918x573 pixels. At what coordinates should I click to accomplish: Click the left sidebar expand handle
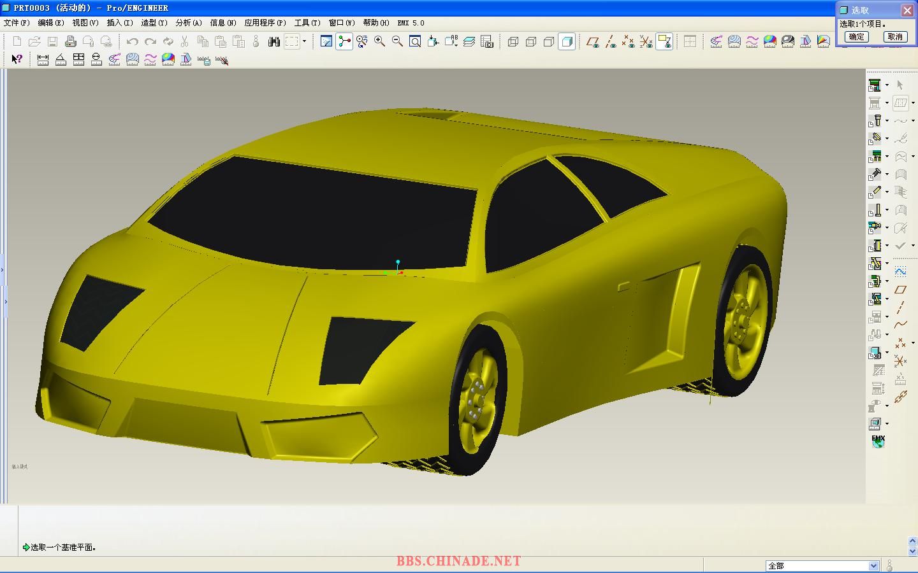[3, 271]
